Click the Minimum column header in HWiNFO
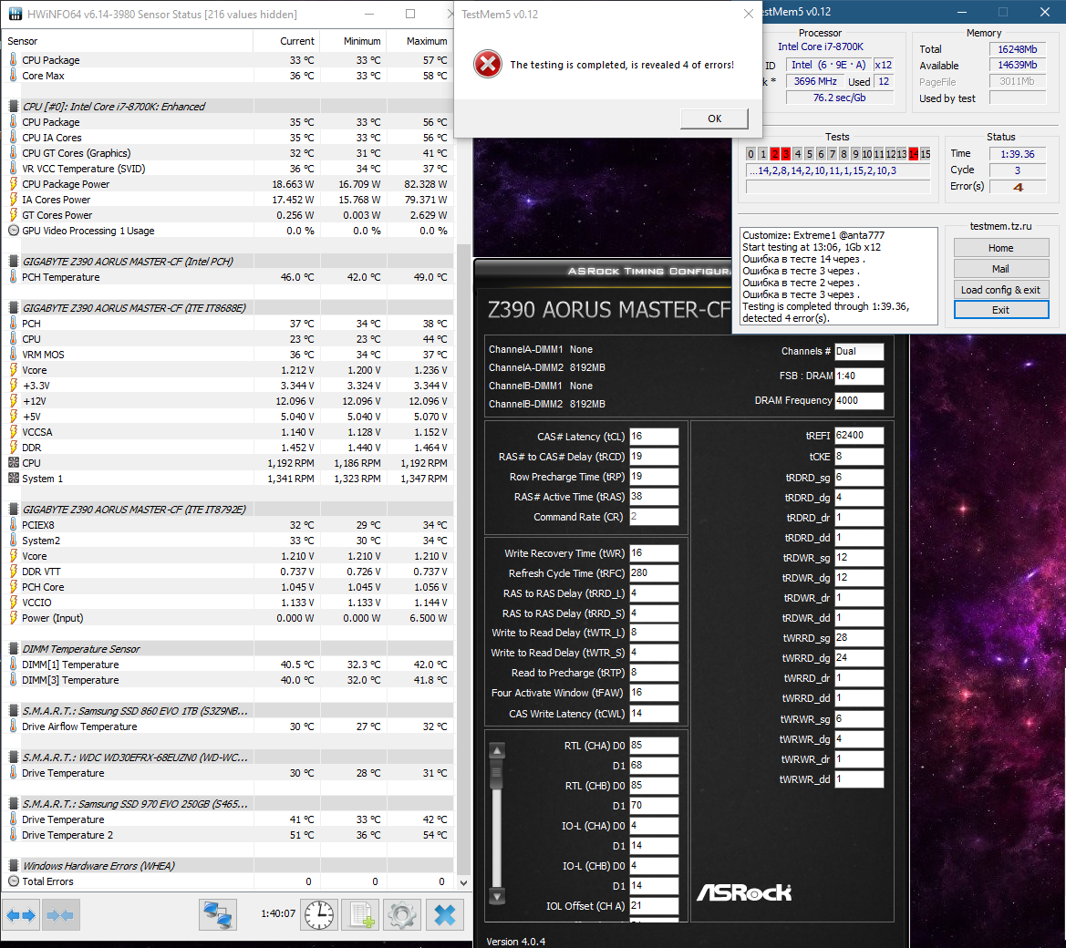 tap(353, 41)
